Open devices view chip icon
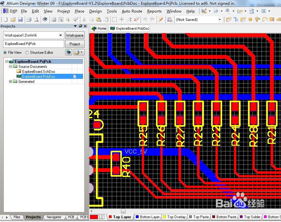Screen dimensions: 281x222 click(x=45, y=19)
